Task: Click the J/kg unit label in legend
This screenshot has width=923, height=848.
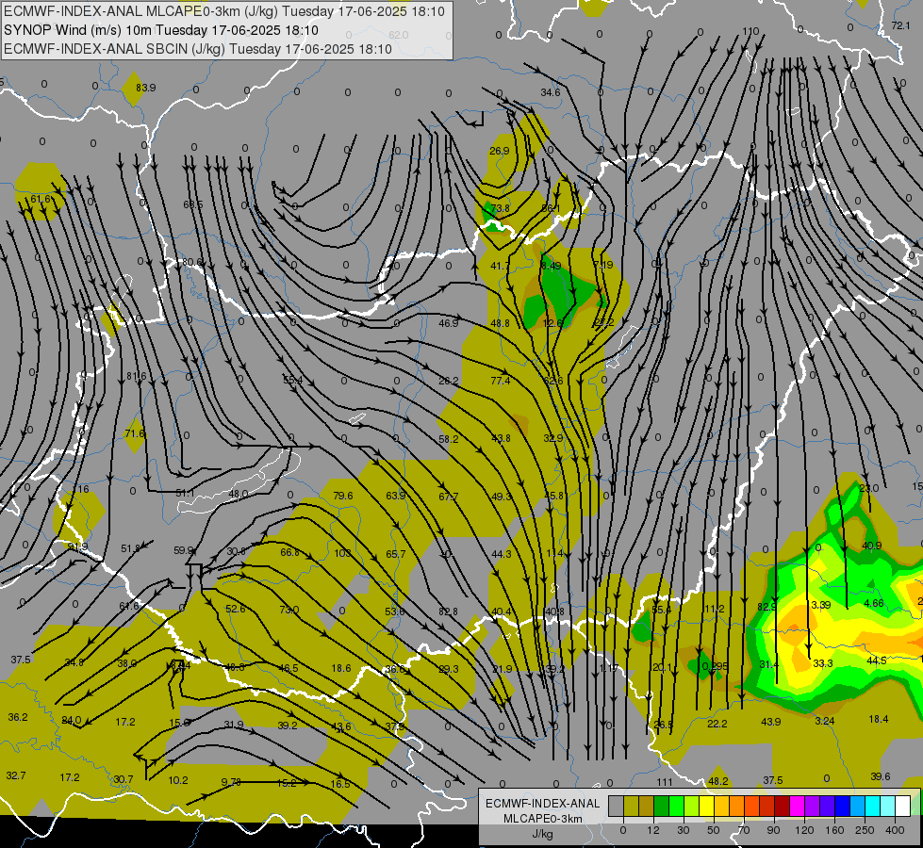Action: click(x=542, y=834)
